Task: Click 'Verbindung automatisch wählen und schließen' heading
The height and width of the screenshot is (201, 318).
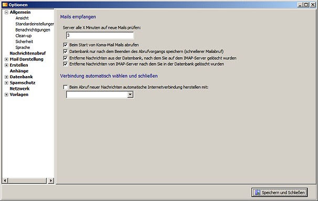Action: point(109,76)
